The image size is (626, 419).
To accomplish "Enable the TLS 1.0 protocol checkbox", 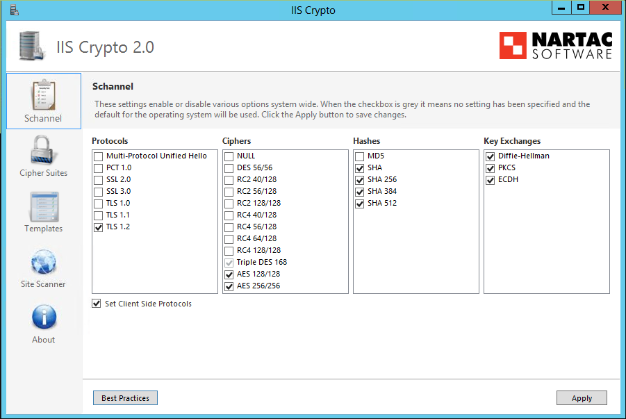I will click(x=98, y=204).
